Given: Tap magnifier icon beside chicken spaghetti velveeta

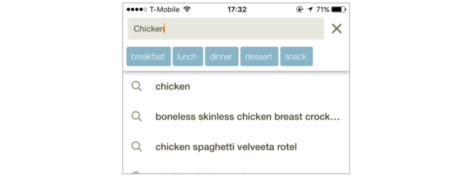Looking at the screenshot, I should [x=137, y=147].
